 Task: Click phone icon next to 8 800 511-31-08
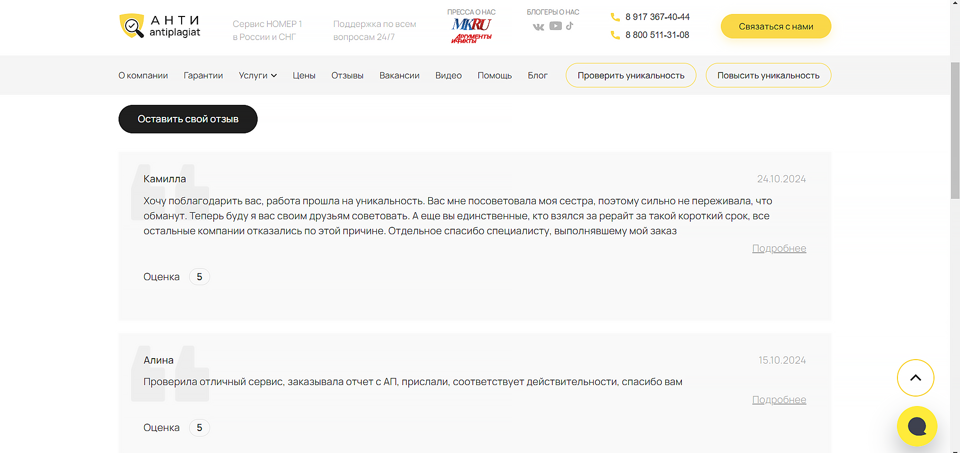615,35
